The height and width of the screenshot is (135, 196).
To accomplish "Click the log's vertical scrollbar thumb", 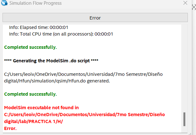I will [x=184, y=119].
